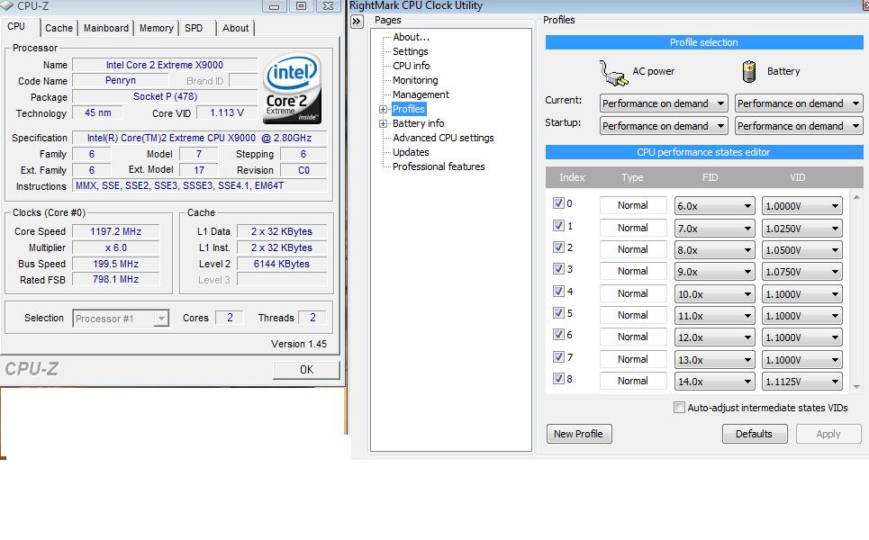Click the collapse pages arrow button in RightMark
The height and width of the screenshot is (540, 869).
coord(357,22)
